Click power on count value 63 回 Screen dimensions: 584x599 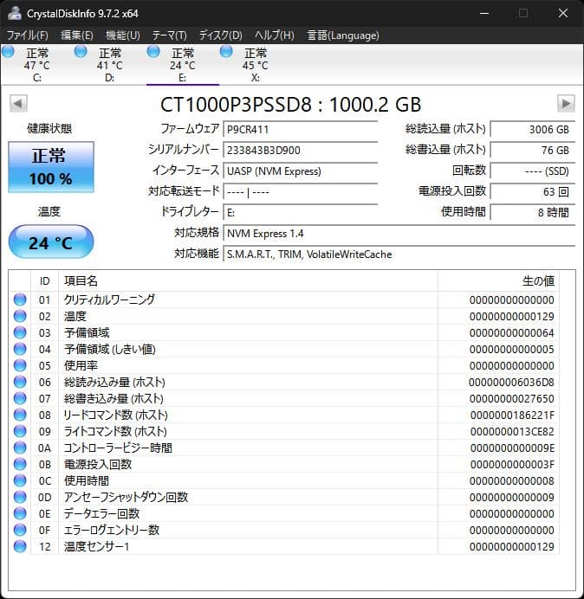(532, 192)
